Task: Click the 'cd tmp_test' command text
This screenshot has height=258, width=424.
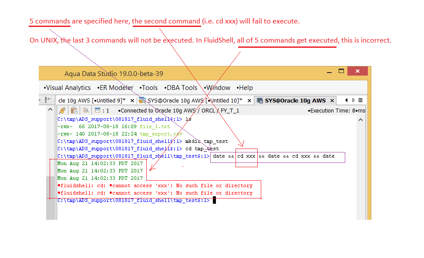Action: coord(202,149)
